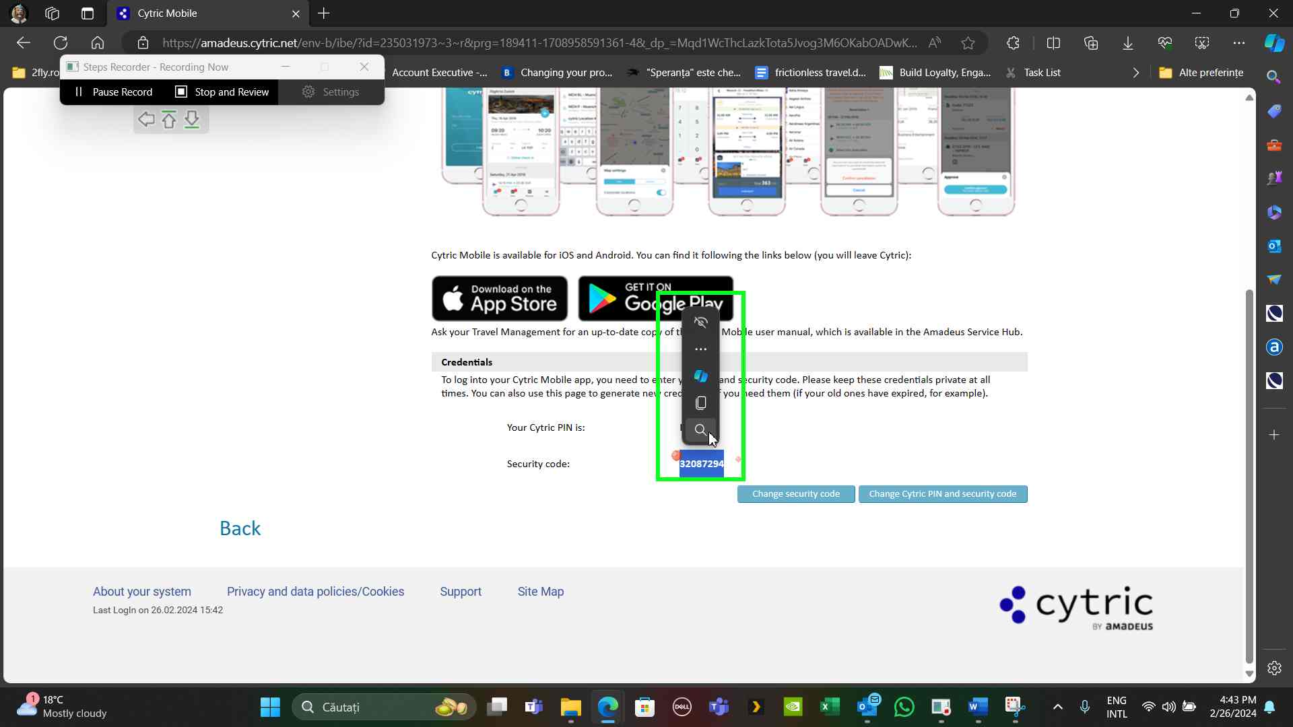Open the Collections icon
Screen dimensions: 1293x727
tap(1091, 43)
